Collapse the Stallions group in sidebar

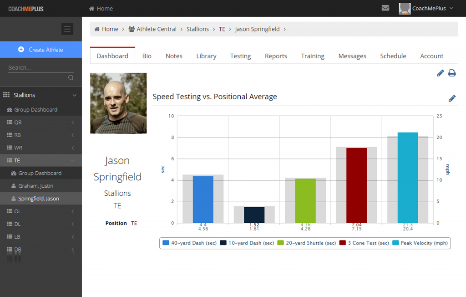point(75,95)
